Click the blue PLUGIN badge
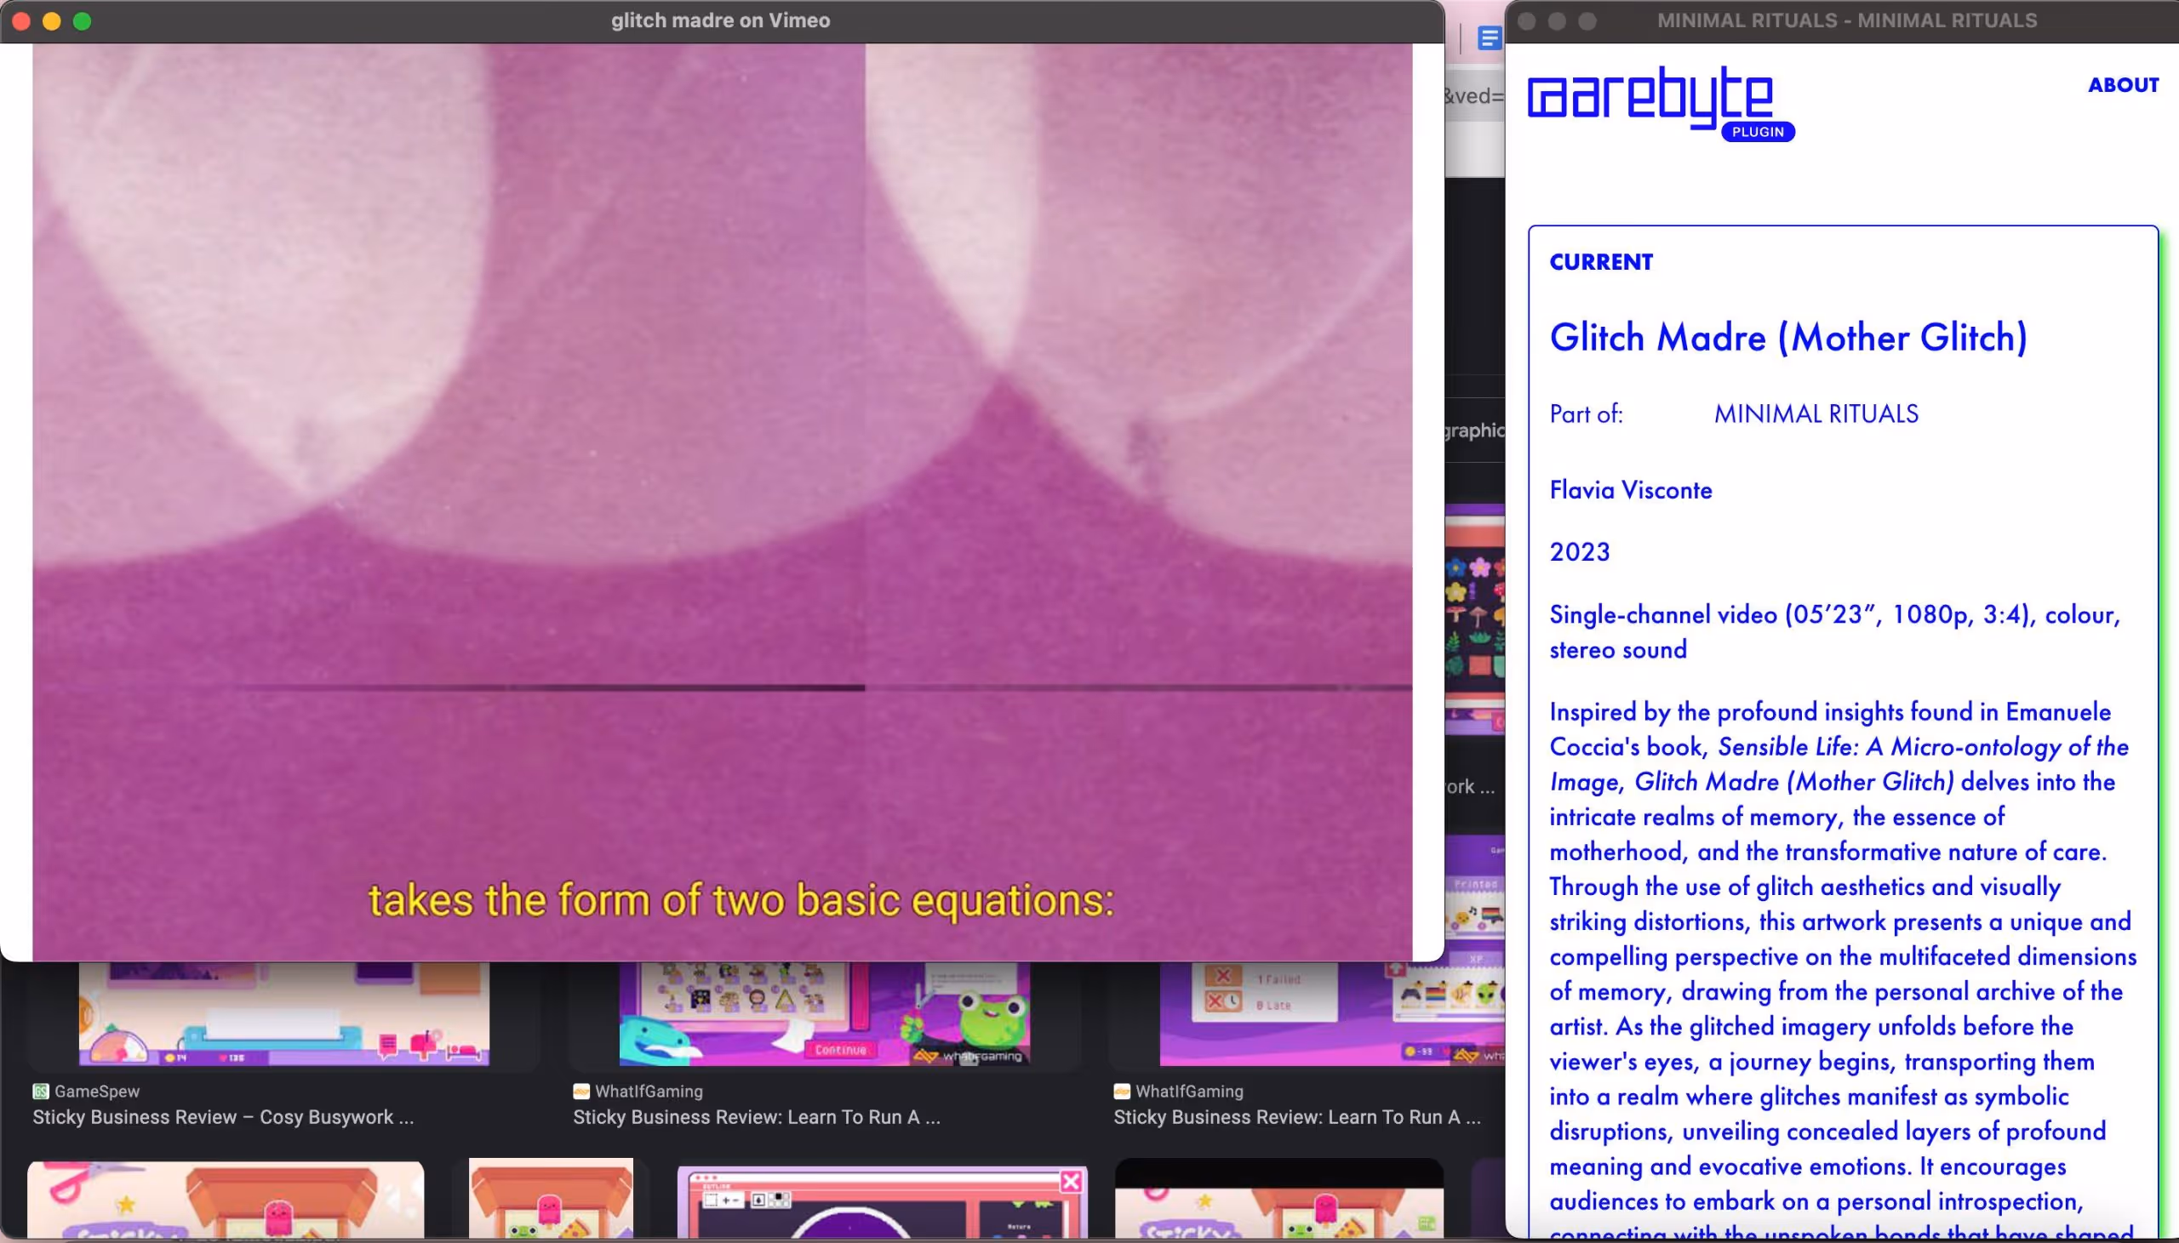Image resolution: width=2179 pixels, height=1243 pixels. click(x=1757, y=132)
